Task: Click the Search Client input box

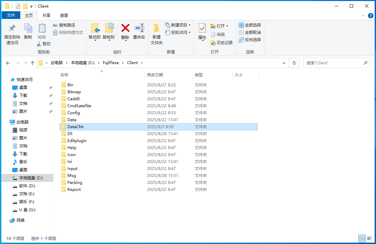Action: [334, 63]
